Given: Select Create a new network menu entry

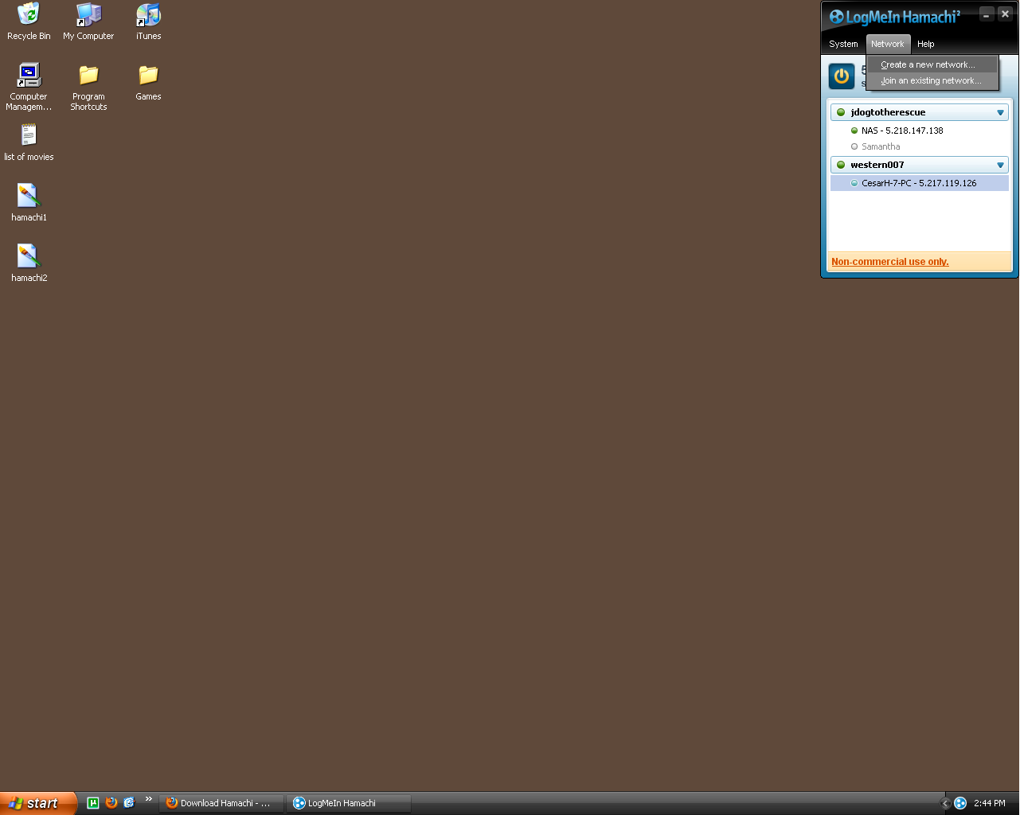Looking at the screenshot, I should coord(928,65).
